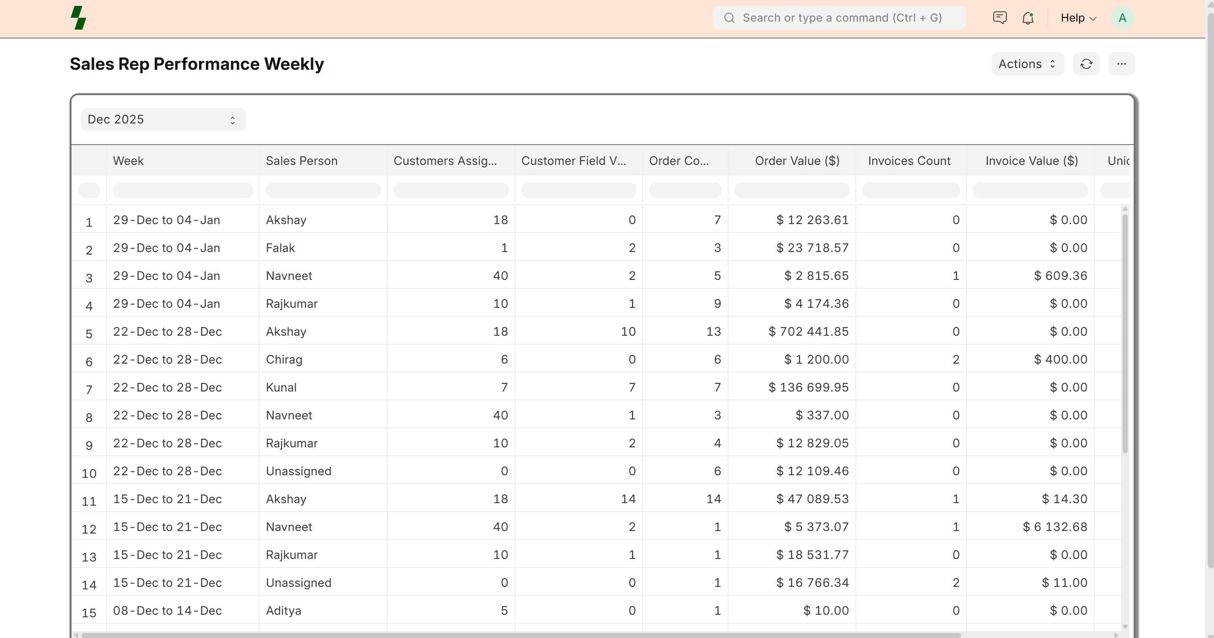Open the Actions dropdown button

[1027, 64]
